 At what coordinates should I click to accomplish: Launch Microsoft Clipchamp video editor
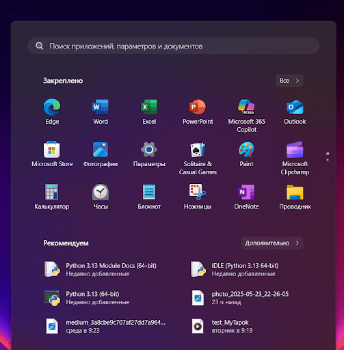pos(295,158)
